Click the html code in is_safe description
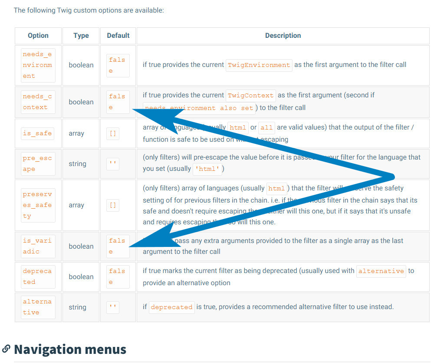Screen dimensions: 447x363 click(x=238, y=128)
